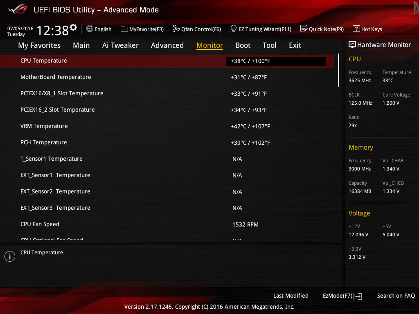This screenshot has width=419, height=314.
Task: Open the Advanced tab
Action: click(167, 45)
